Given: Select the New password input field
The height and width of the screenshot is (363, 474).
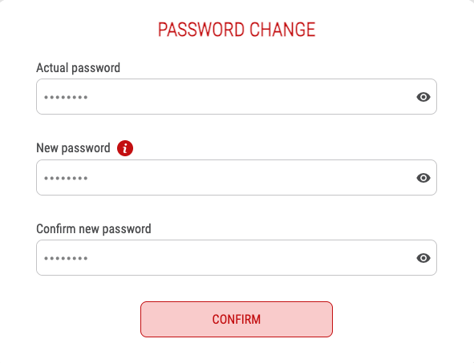Looking at the screenshot, I should pyautogui.click(x=237, y=178).
